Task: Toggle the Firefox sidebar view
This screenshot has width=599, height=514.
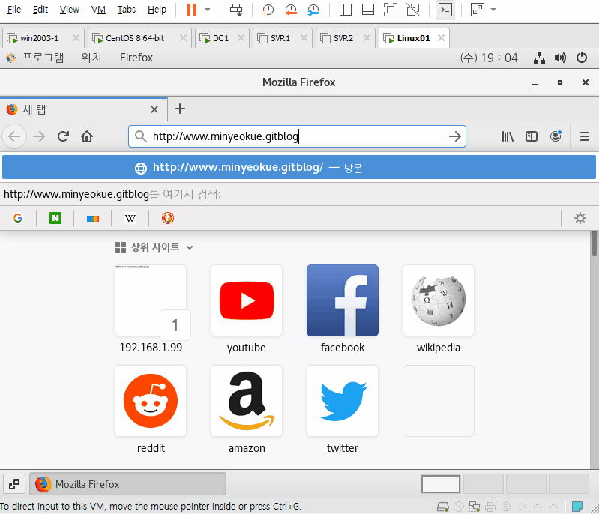Action: point(532,136)
